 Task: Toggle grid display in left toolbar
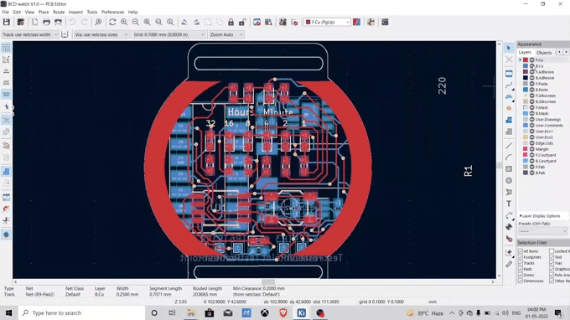pos(6,48)
